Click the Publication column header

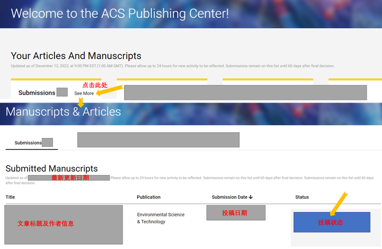pyautogui.click(x=148, y=197)
